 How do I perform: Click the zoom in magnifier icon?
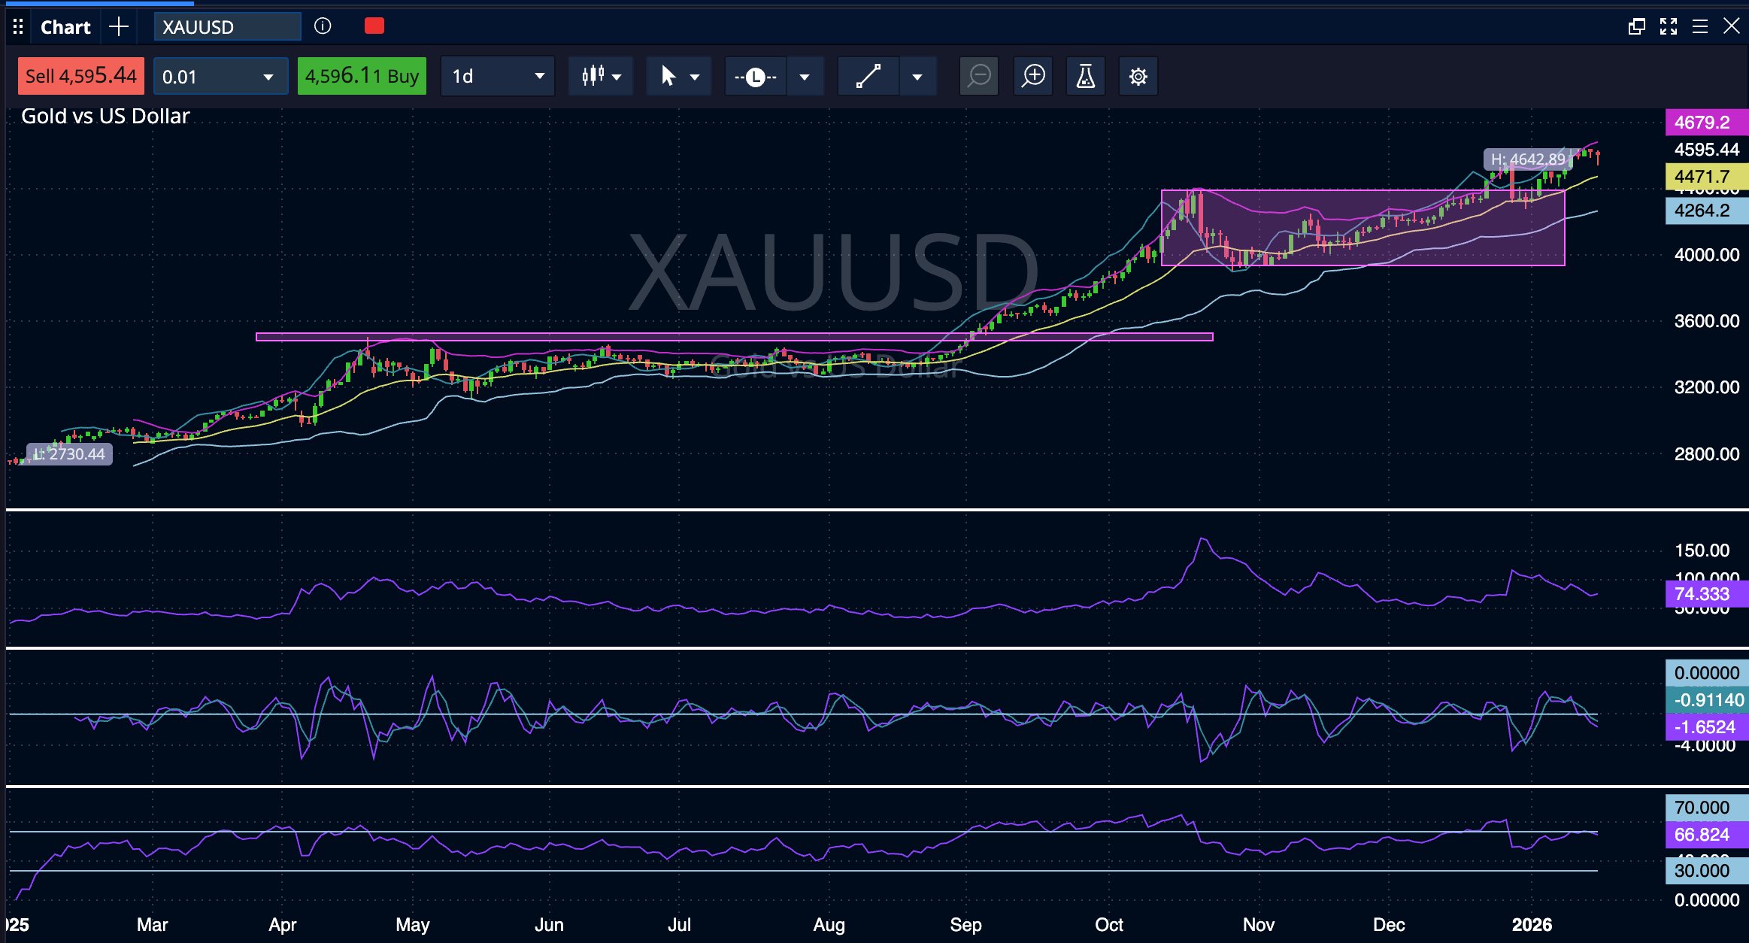pyautogui.click(x=1034, y=76)
